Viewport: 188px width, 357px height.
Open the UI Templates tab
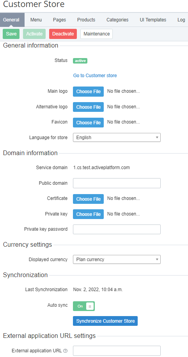point(153,20)
